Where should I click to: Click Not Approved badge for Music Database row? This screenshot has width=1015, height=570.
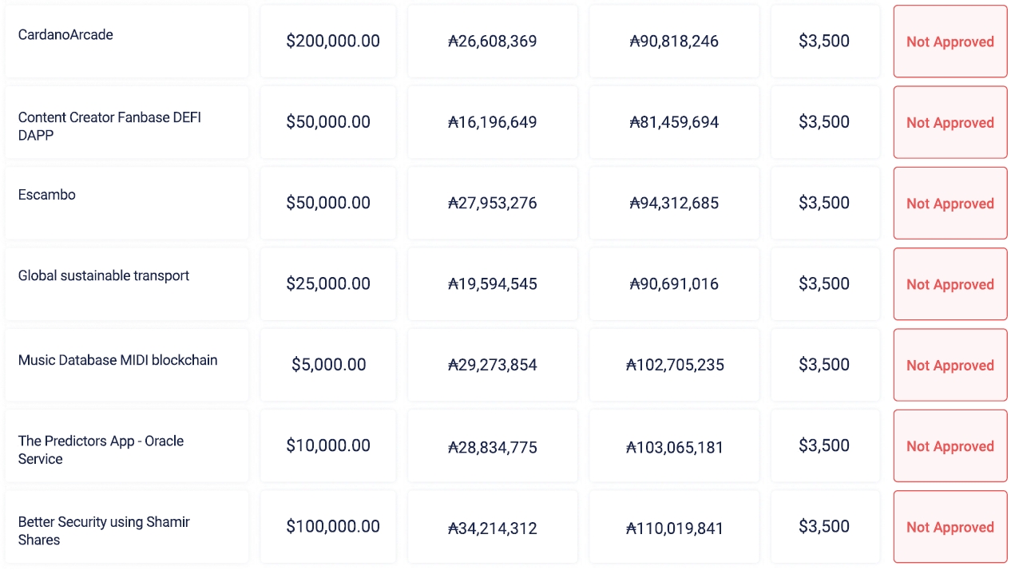click(x=950, y=366)
